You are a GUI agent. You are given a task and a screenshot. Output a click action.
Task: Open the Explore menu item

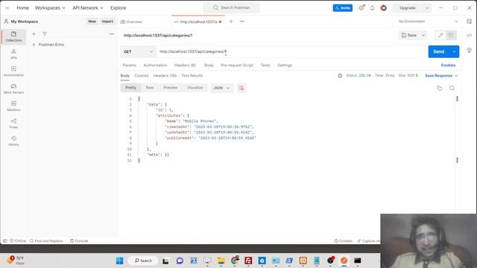coord(118,8)
